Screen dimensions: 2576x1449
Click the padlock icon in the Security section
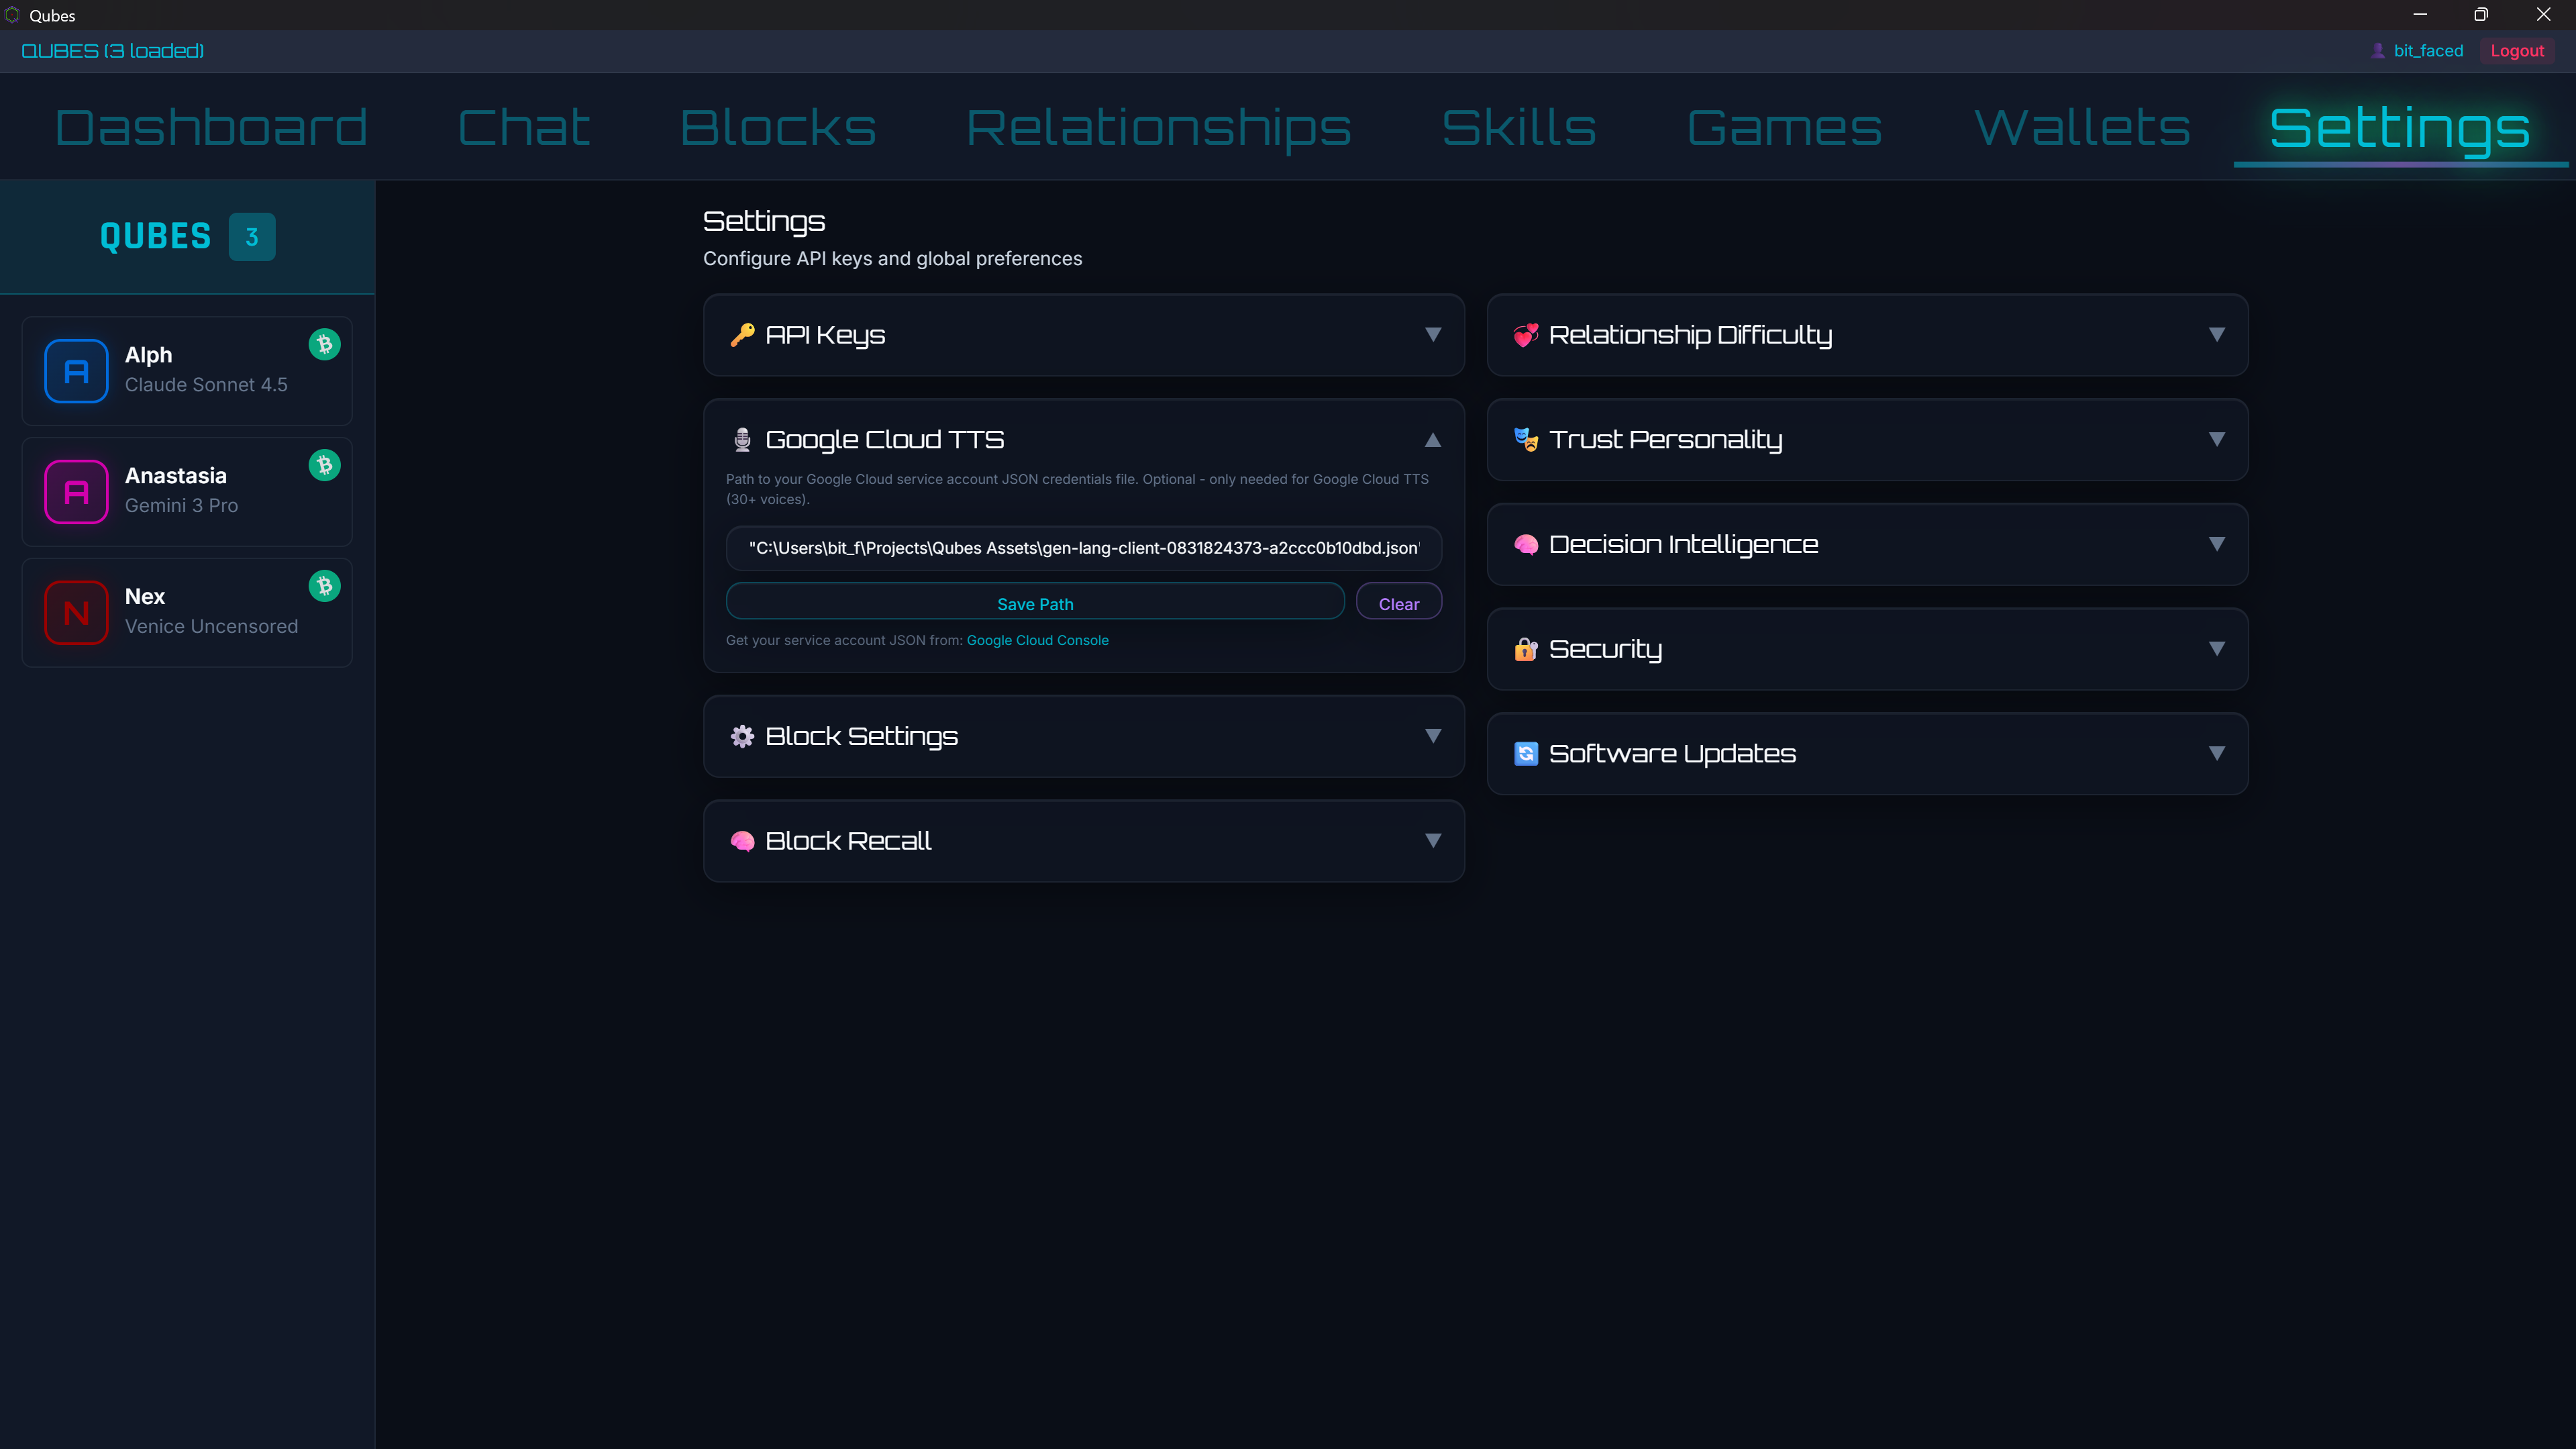pyautogui.click(x=1525, y=649)
